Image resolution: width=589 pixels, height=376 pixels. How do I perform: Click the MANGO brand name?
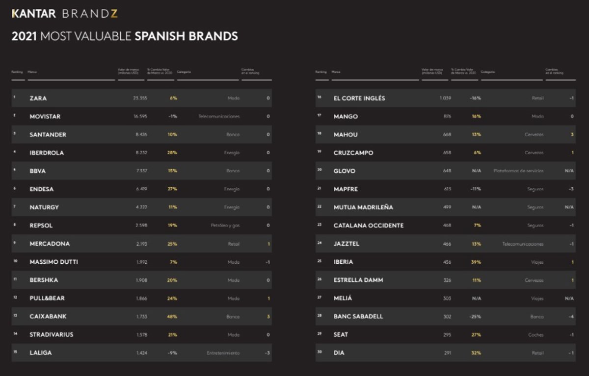pyautogui.click(x=346, y=117)
